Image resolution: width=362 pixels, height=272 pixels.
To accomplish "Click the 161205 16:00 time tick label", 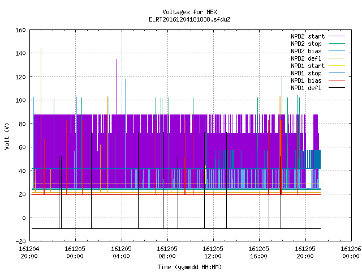I will pos(259,253).
